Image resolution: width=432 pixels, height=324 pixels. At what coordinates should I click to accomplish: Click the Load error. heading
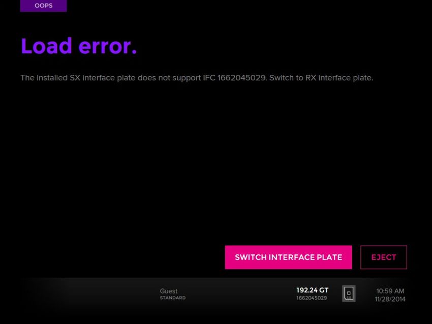pos(79,46)
